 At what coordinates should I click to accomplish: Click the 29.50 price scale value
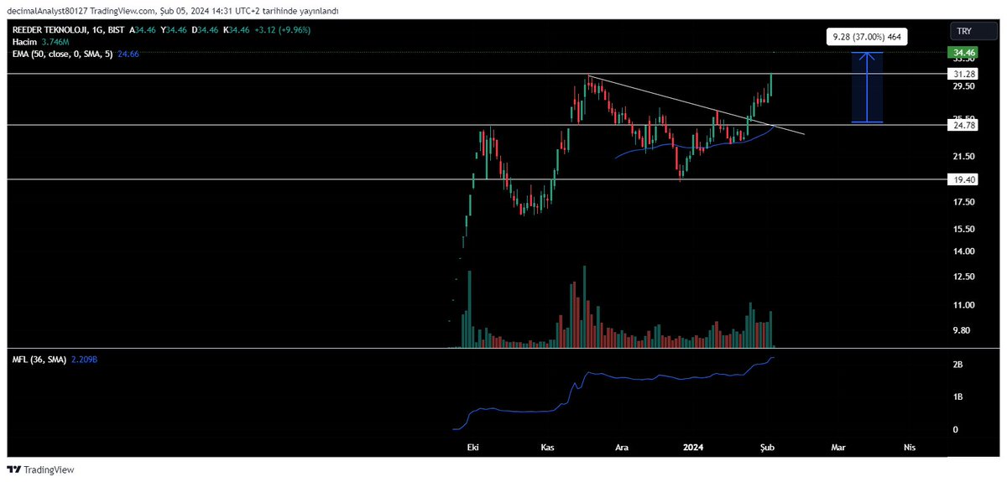coord(962,86)
